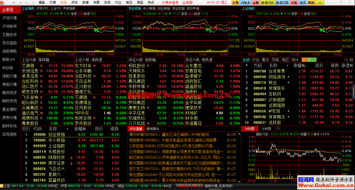Click the 跌停闪卖 button
This screenshot has width=355, height=190.
(x=282, y=2)
